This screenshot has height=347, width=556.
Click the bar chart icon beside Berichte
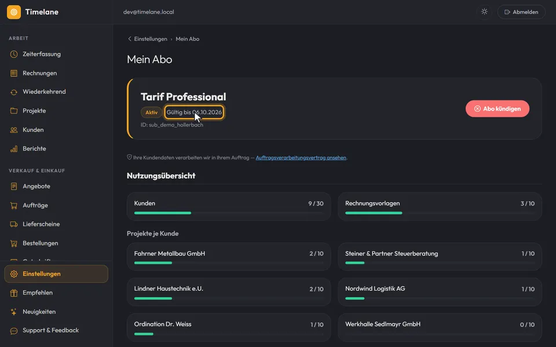(14, 149)
